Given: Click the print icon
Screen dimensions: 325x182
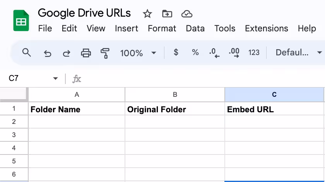Looking at the screenshot, I should tap(86, 53).
